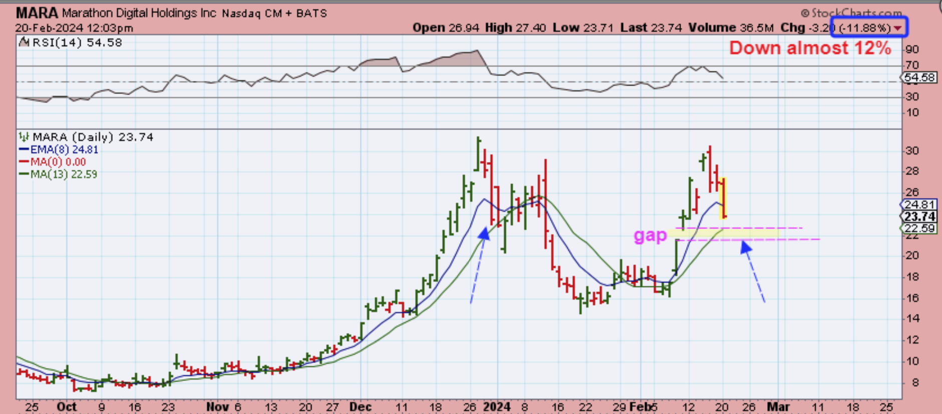Click the 54.58 RSI tag on right axis
The image size is (942, 414).
click(x=919, y=77)
